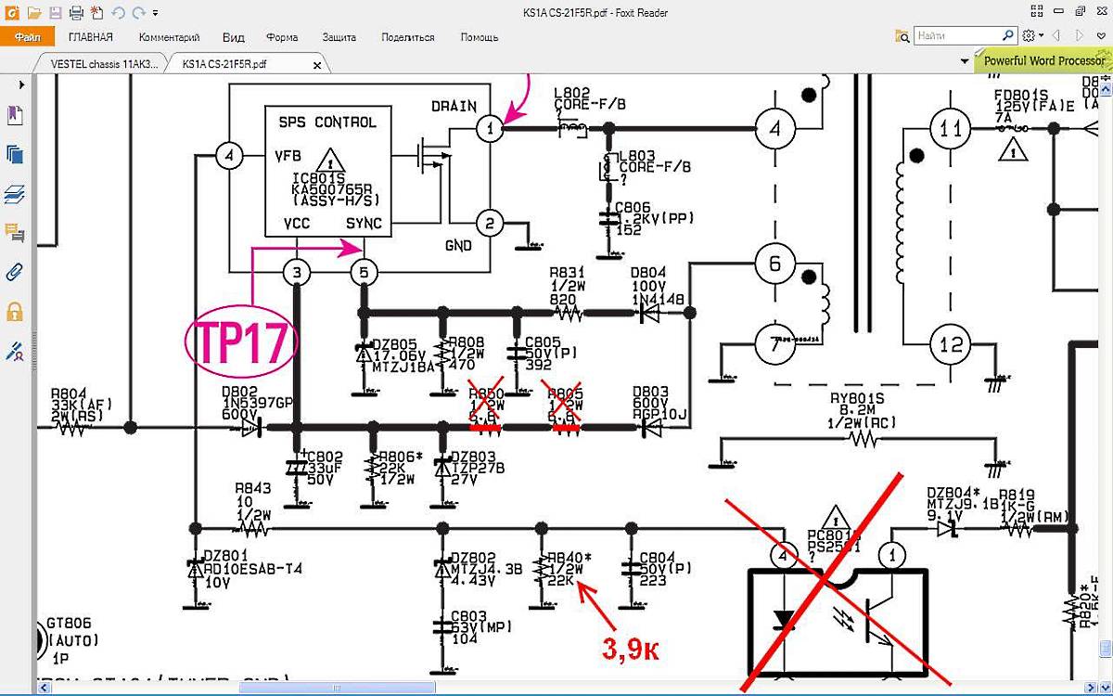This screenshot has height=696, width=1113.
Task: Click the Powerful Word Processor banner
Action: pyautogui.click(x=1043, y=60)
